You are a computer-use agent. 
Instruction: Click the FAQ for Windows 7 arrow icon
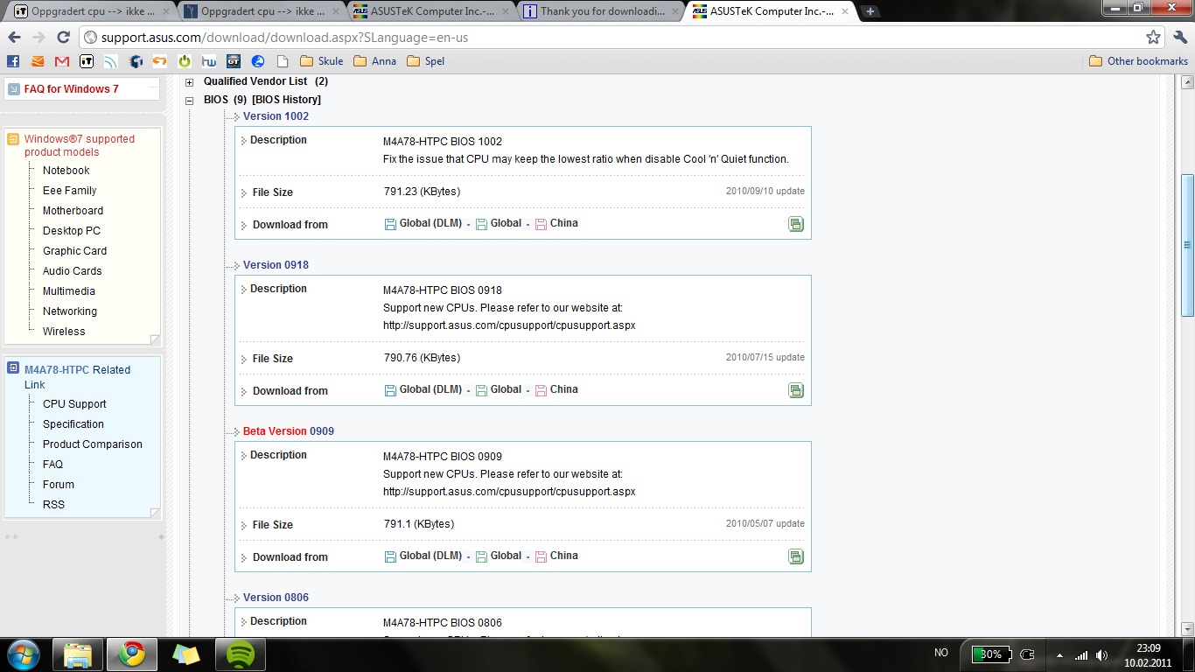12,88
